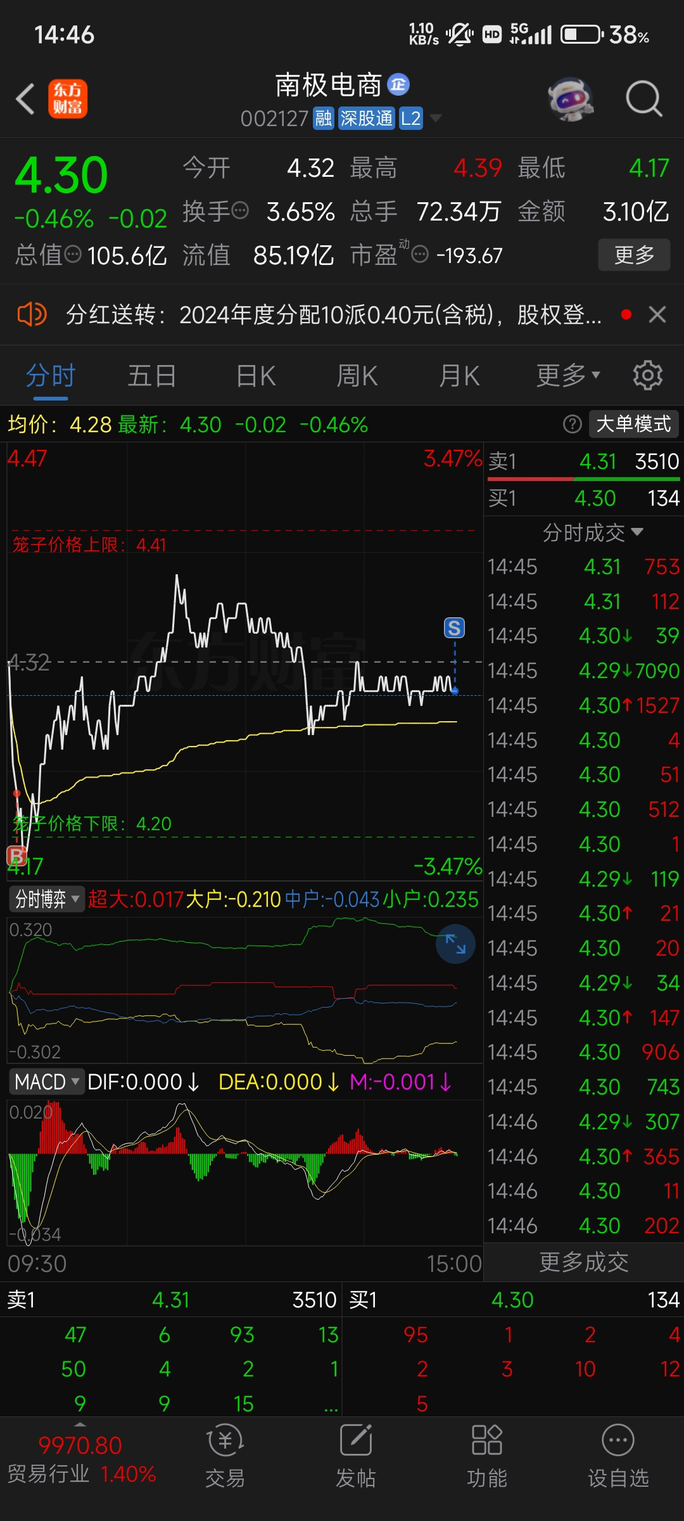Open the 交易 trade icon
This screenshot has width=684, height=1521.
225,1456
